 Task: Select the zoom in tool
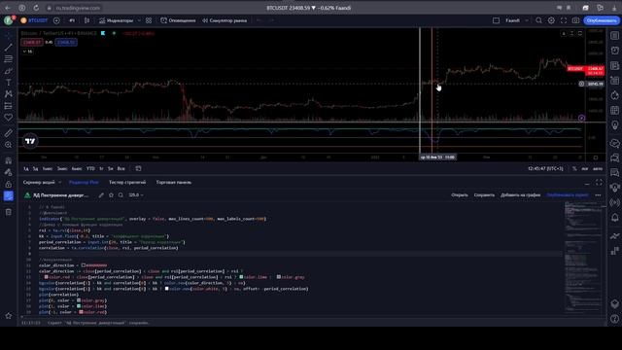(x=9, y=145)
